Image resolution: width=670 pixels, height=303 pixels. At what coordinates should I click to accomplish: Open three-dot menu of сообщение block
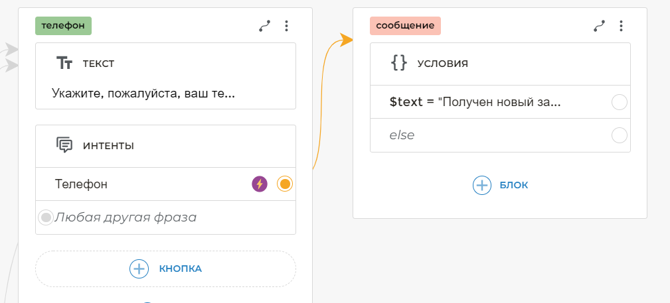coord(621,26)
